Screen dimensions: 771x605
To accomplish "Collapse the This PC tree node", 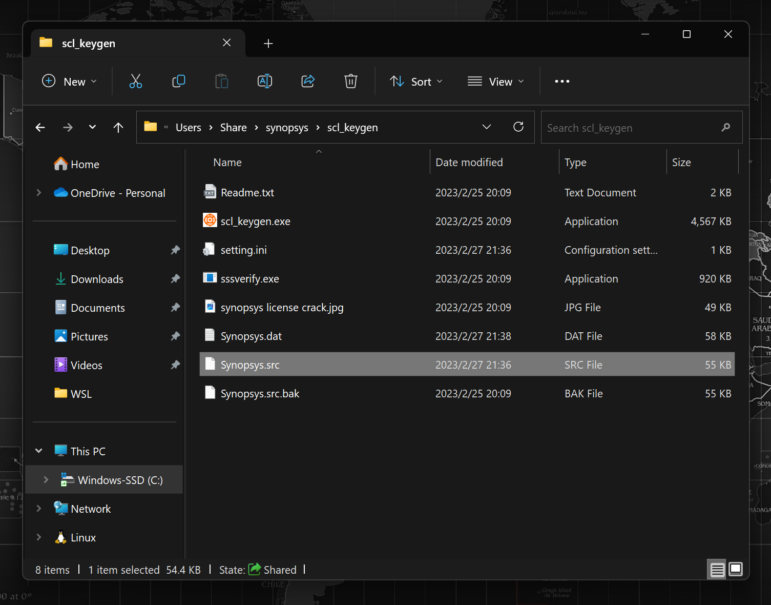I will [x=39, y=451].
